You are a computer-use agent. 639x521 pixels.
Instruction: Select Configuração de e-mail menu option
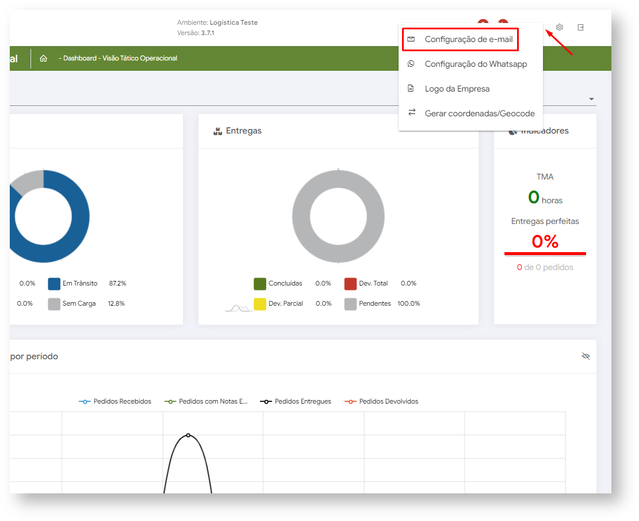pyautogui.click(x=468, y=39)
